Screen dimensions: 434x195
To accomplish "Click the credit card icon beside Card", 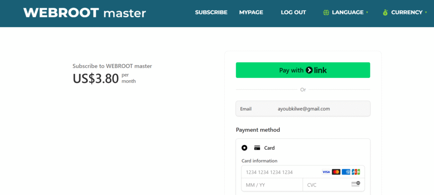I will (x=257, y=148).
